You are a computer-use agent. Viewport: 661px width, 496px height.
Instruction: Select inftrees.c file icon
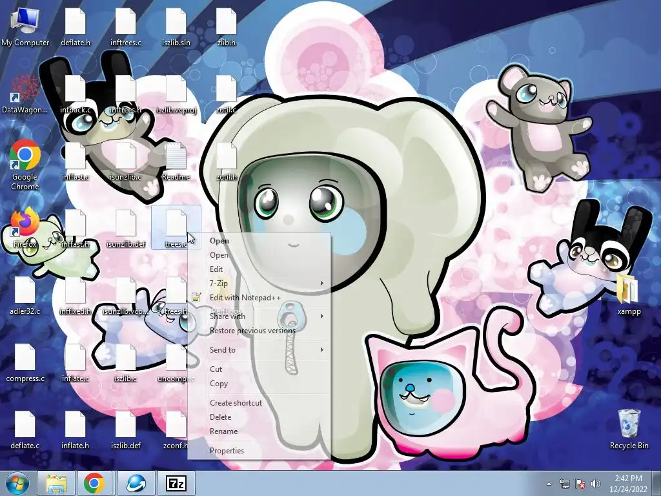126,27
